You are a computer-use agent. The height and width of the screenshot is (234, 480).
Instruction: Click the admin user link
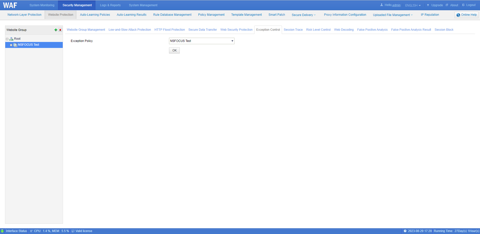coord(396,5)
